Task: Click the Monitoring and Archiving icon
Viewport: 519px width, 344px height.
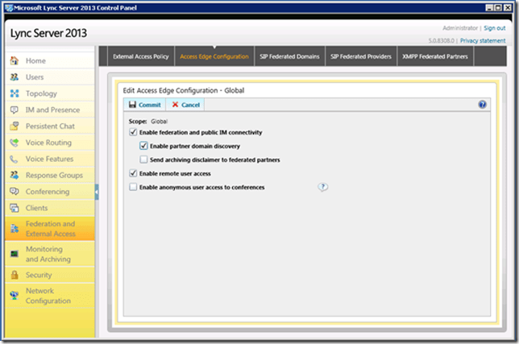Action: pos(15,253)
